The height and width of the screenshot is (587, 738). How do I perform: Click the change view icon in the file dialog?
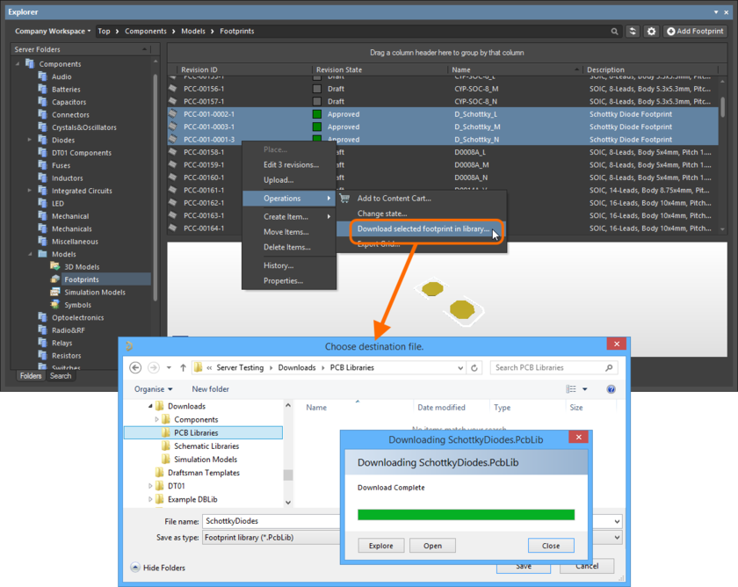(x=570, y=388)
